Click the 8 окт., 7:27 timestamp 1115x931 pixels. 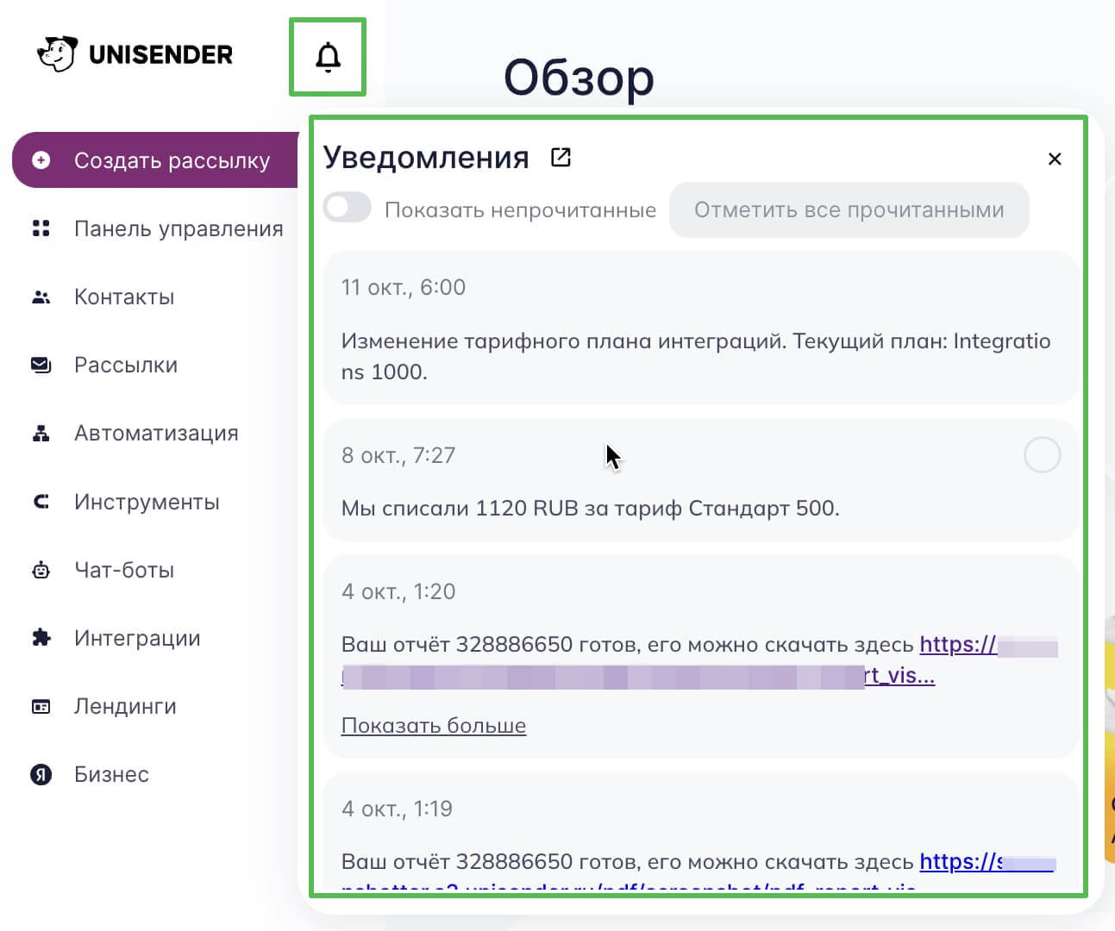[x=398, y=455]
